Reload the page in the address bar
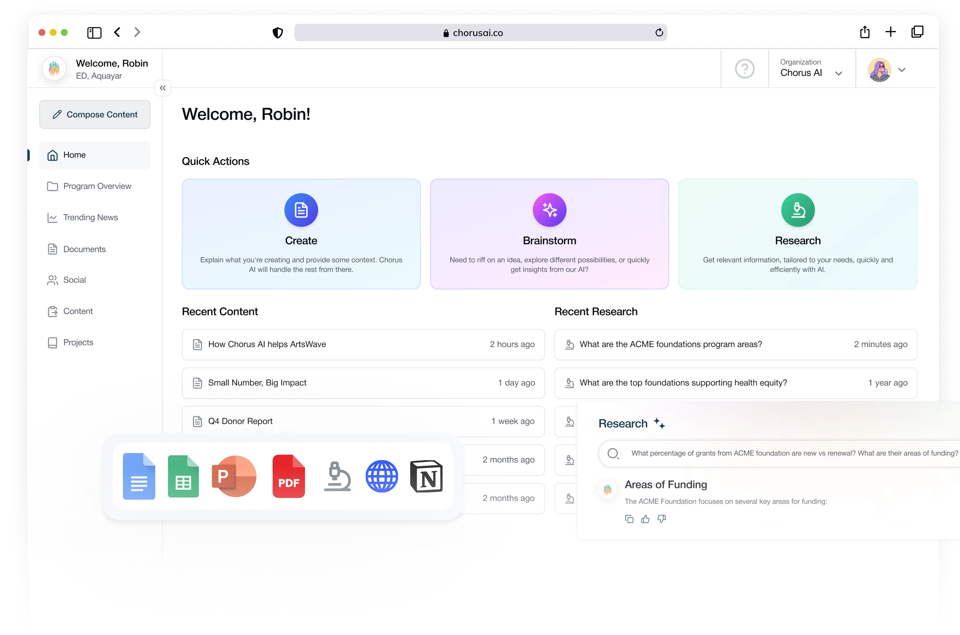Image resolution: width=960 pixels, height=635 pixels. (659, 32)
